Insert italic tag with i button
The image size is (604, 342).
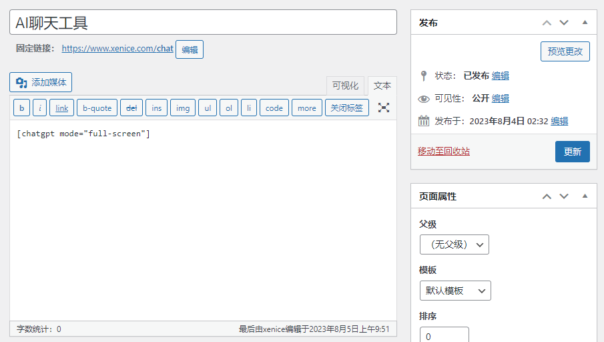point(39,108)
